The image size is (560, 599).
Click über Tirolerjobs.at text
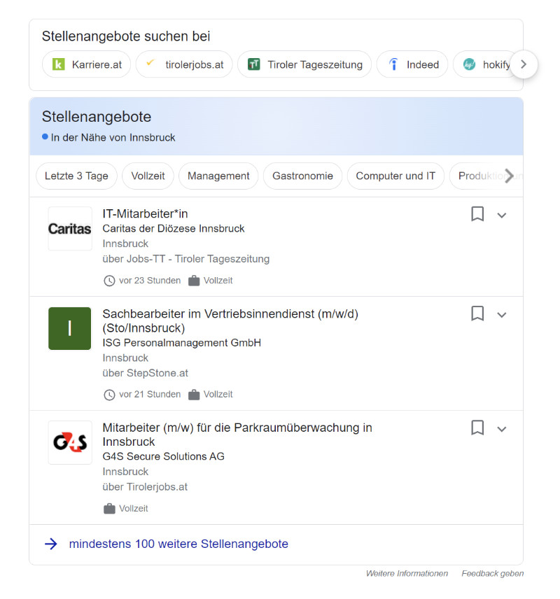145,487
